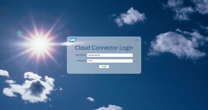Image resolution: width=208 pixels, height=110 pixels.
Task: Focus the Password input field
Action: (110, 61)
